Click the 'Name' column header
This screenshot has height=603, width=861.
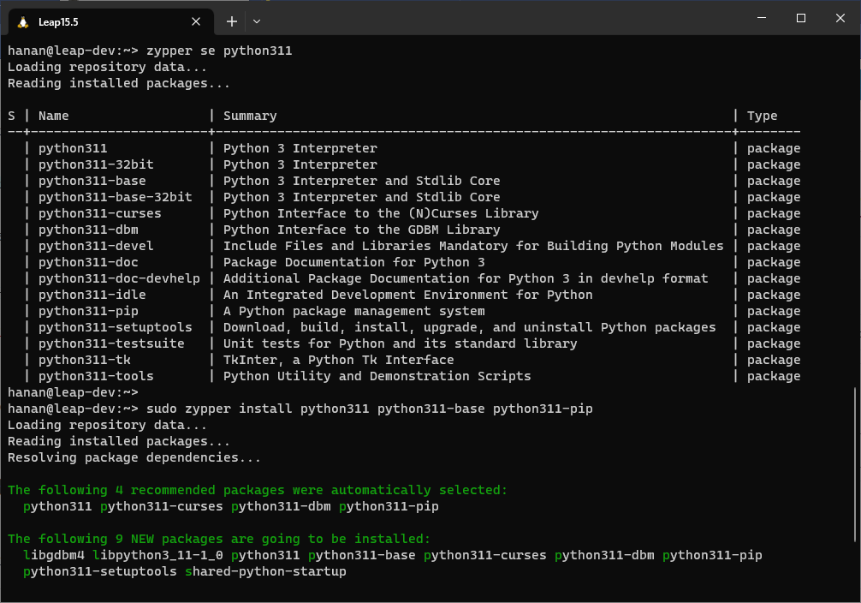pyautogui.click(x=53, y=116)
